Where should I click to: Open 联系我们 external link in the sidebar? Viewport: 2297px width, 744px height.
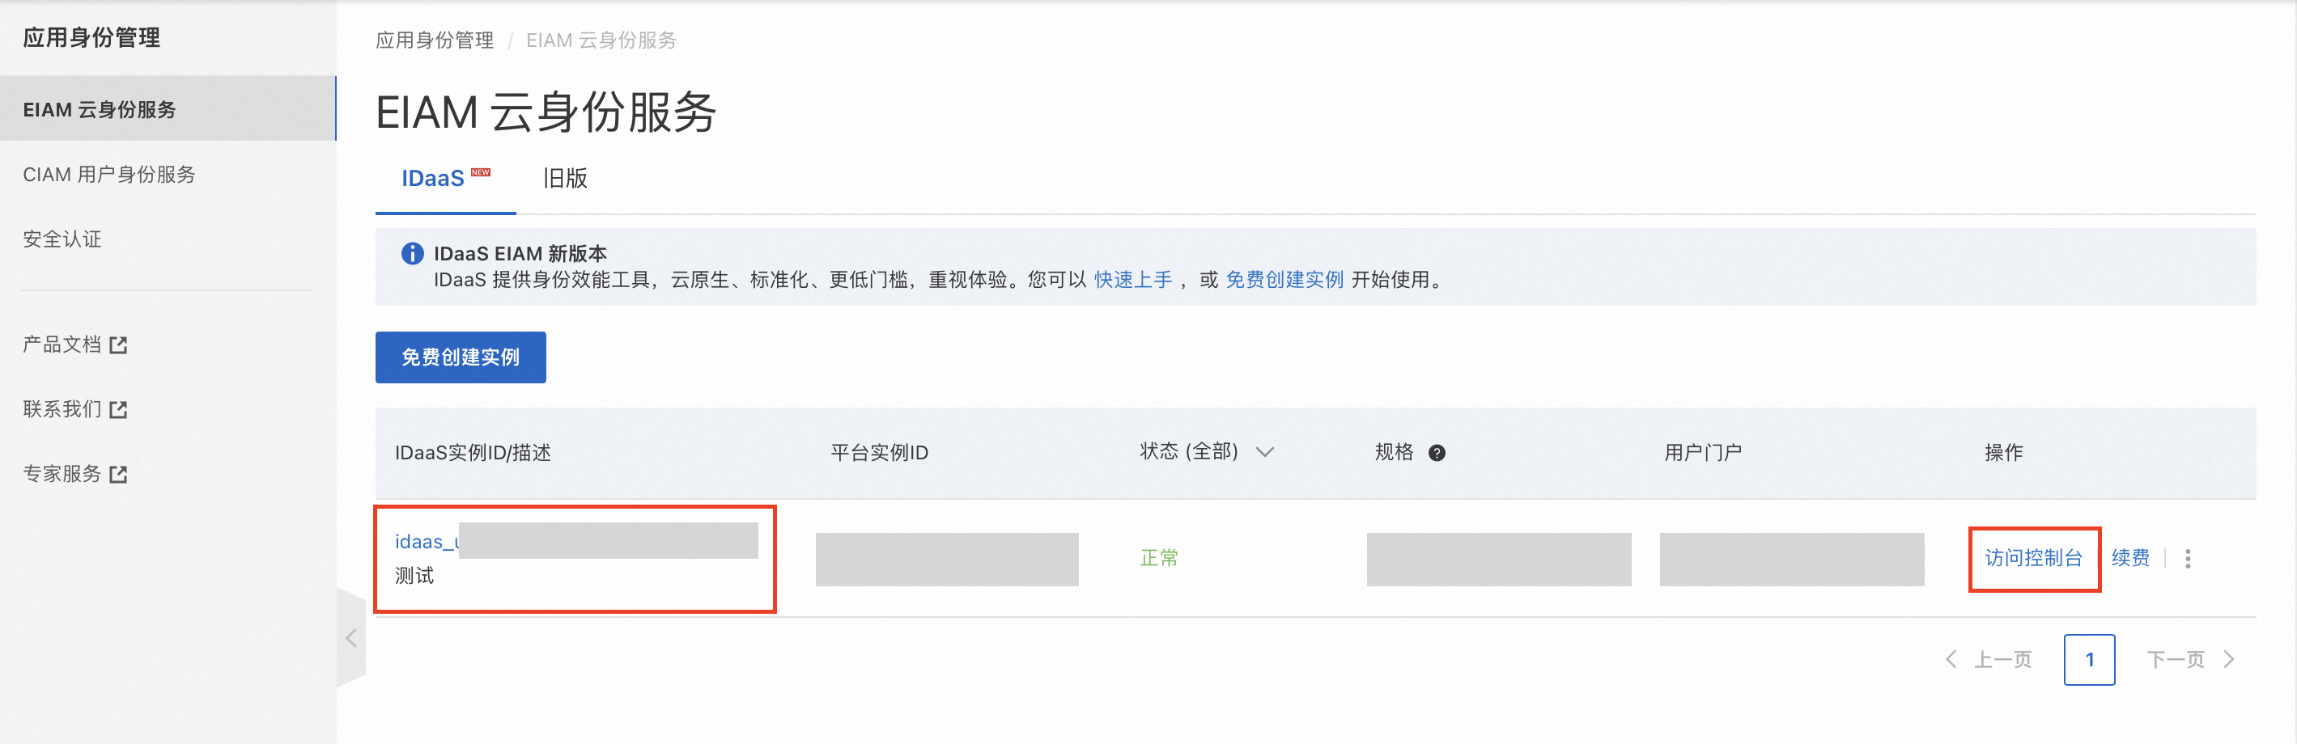75,409
